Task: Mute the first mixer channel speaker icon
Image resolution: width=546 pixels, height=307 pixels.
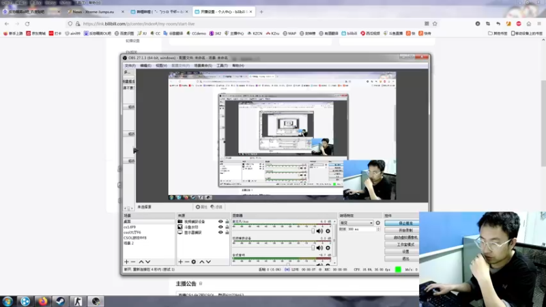Action: [319, 231]
